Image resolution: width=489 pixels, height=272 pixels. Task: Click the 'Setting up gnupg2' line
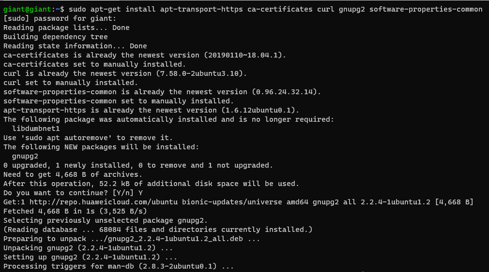point(90,257)
